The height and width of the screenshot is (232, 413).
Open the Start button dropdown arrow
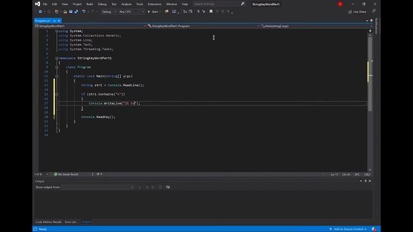[161, 12]
